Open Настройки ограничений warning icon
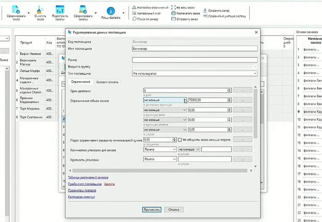 click(134, 7)
